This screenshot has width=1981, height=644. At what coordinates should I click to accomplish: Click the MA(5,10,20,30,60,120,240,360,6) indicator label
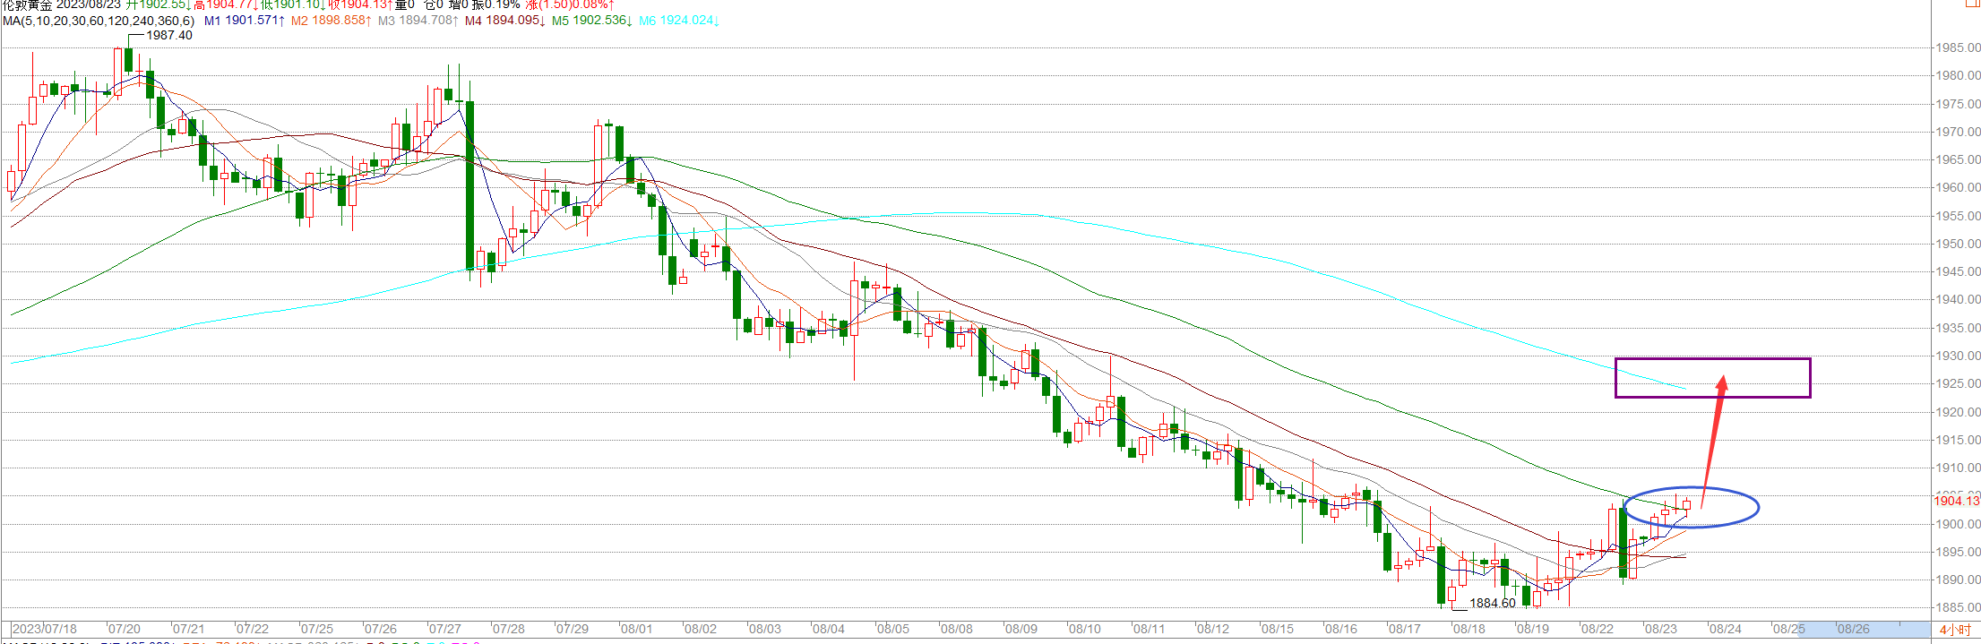coord(99,21)
